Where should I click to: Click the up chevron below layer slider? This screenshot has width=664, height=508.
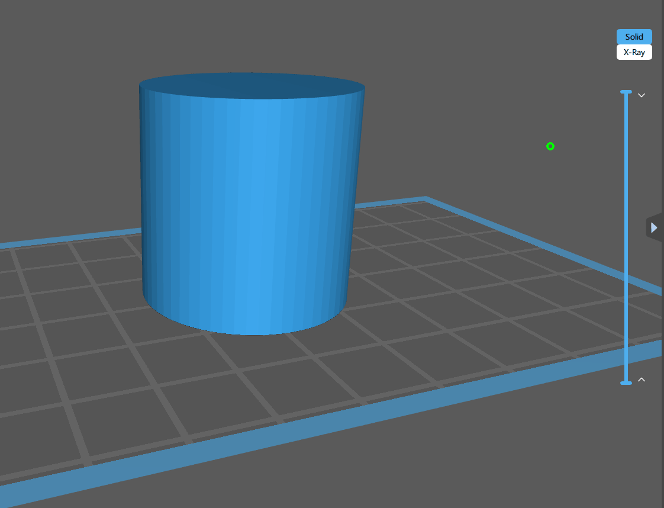tap(641, 380)
